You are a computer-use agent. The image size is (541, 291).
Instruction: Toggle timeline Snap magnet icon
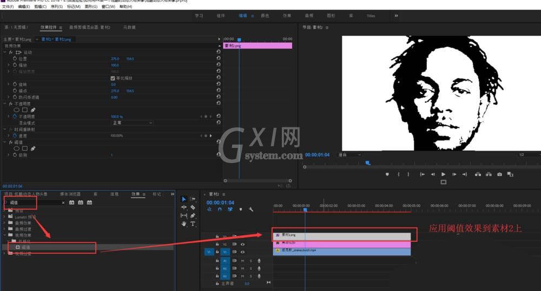[x=220, y=209]
